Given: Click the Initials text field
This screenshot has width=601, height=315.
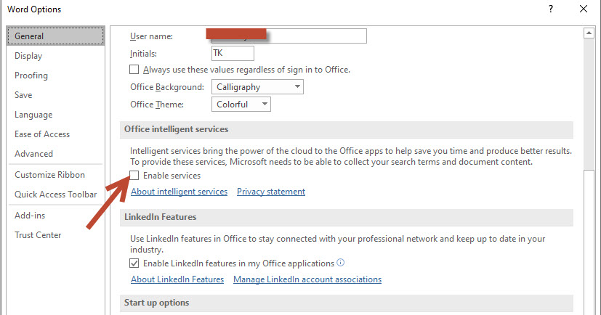Looking at the screenshot, I should coord(233,53).
